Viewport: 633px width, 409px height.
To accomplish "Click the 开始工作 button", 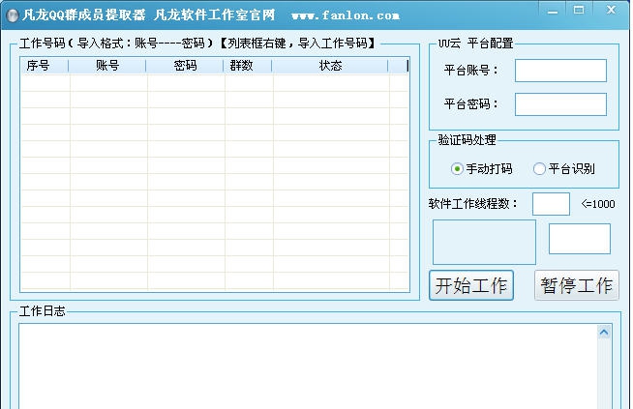I will [471, 285].
